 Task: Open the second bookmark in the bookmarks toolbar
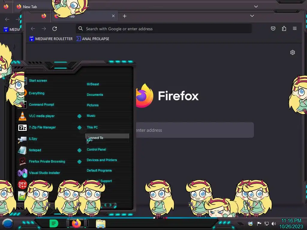coord(93,39)
